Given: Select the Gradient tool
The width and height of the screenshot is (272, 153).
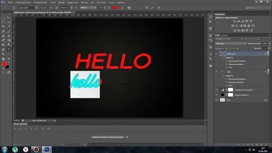Looking at the screenshot, I should (8, 40).
